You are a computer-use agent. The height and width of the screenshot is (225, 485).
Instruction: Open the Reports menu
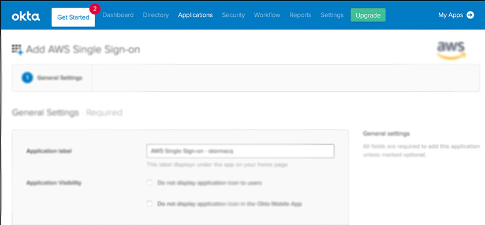[x=300, y=15]
